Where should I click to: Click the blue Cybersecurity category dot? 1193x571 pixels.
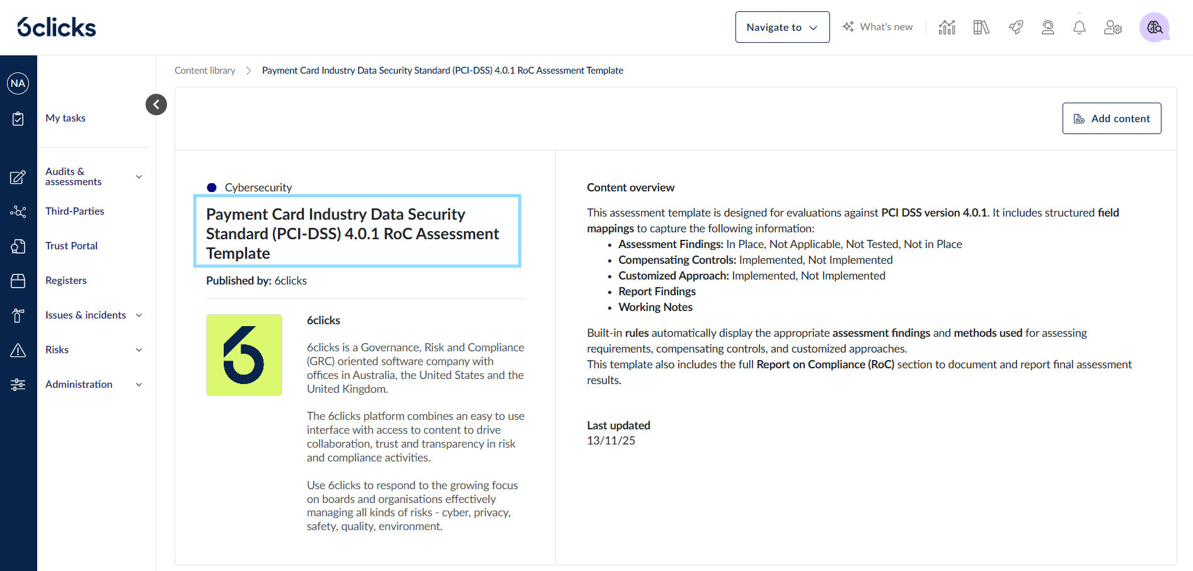pos(212,187)
